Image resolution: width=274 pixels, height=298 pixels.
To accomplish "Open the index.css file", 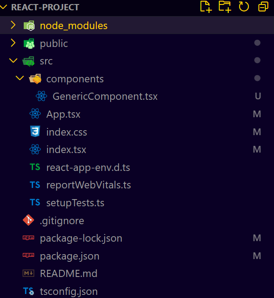I will pos(67,132).
